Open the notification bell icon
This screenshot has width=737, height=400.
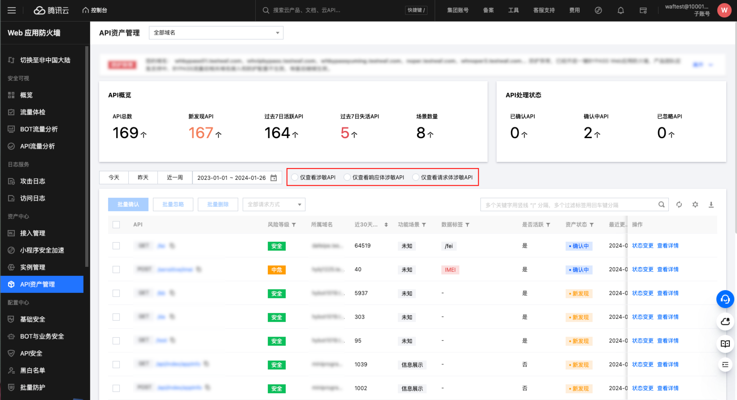621,10
